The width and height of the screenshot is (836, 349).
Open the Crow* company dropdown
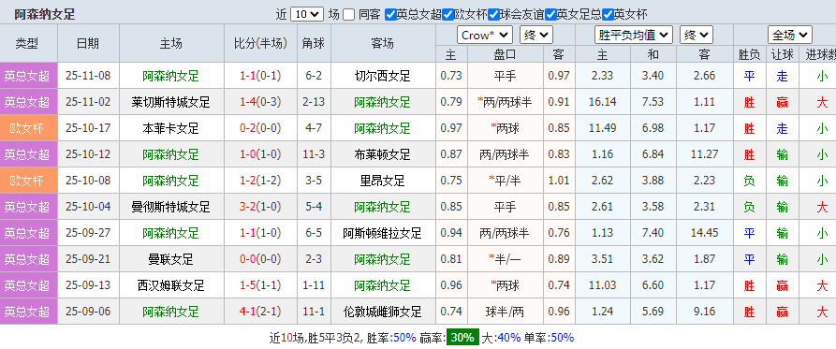(x=485, y=36)
